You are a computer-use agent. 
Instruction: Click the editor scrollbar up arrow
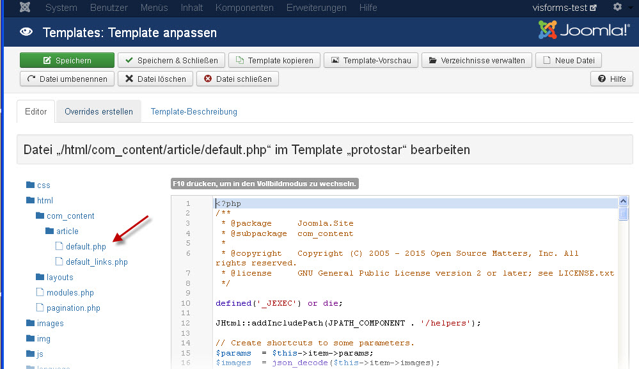(x=623, y=201)
